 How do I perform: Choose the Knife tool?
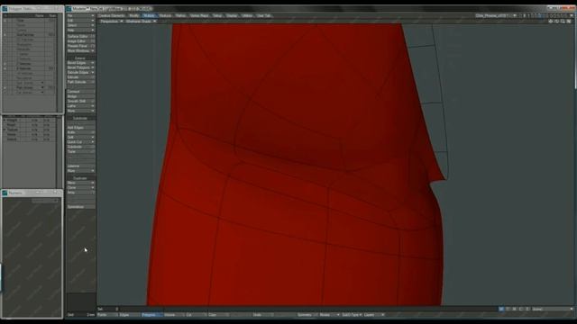[80, 132]
